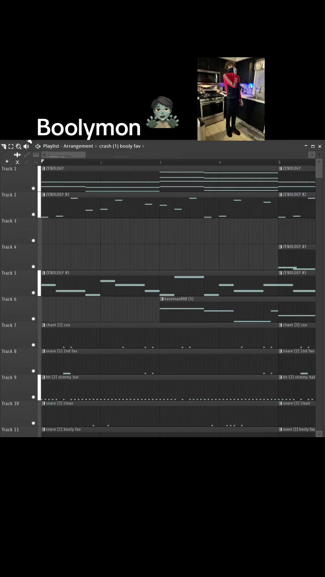Image resolution: width=325 pixels, height=577 pixels.
Task: Open the crash (1) booly fav pattern selector
Action: tap(120, 146)
